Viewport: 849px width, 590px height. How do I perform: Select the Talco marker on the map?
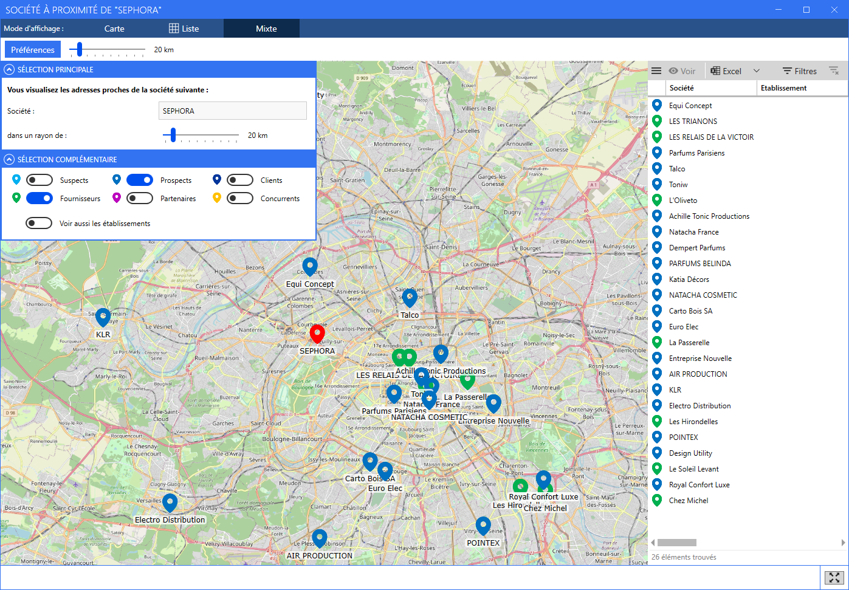point(410,298)
